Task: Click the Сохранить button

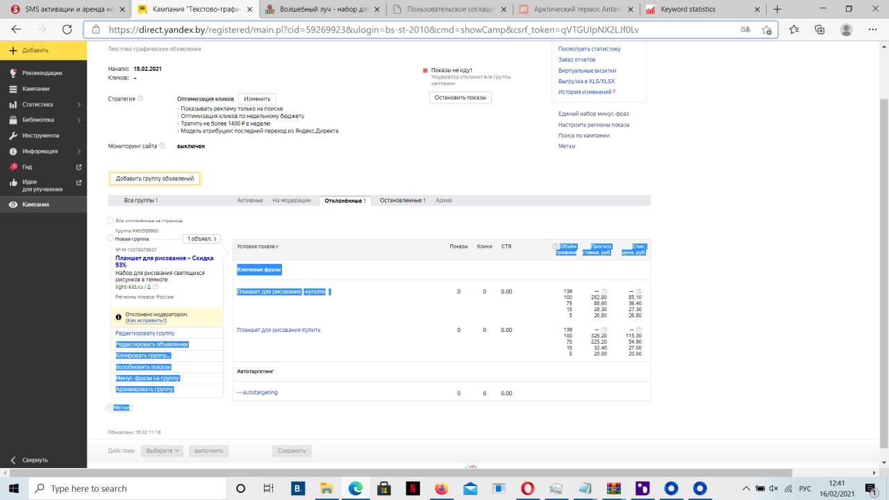Action: click(292, 451)
